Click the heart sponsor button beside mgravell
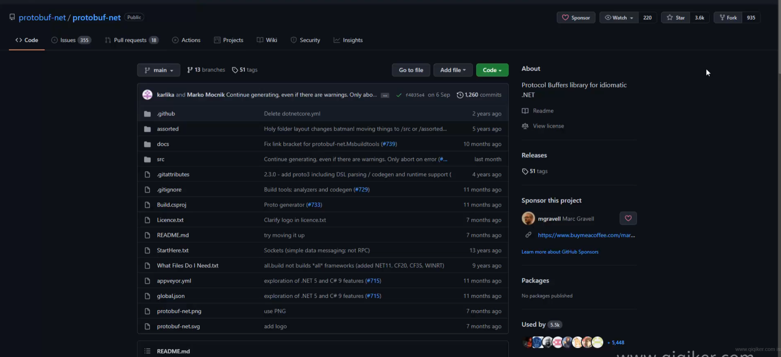Screen dimensions: 781x357 628,218
